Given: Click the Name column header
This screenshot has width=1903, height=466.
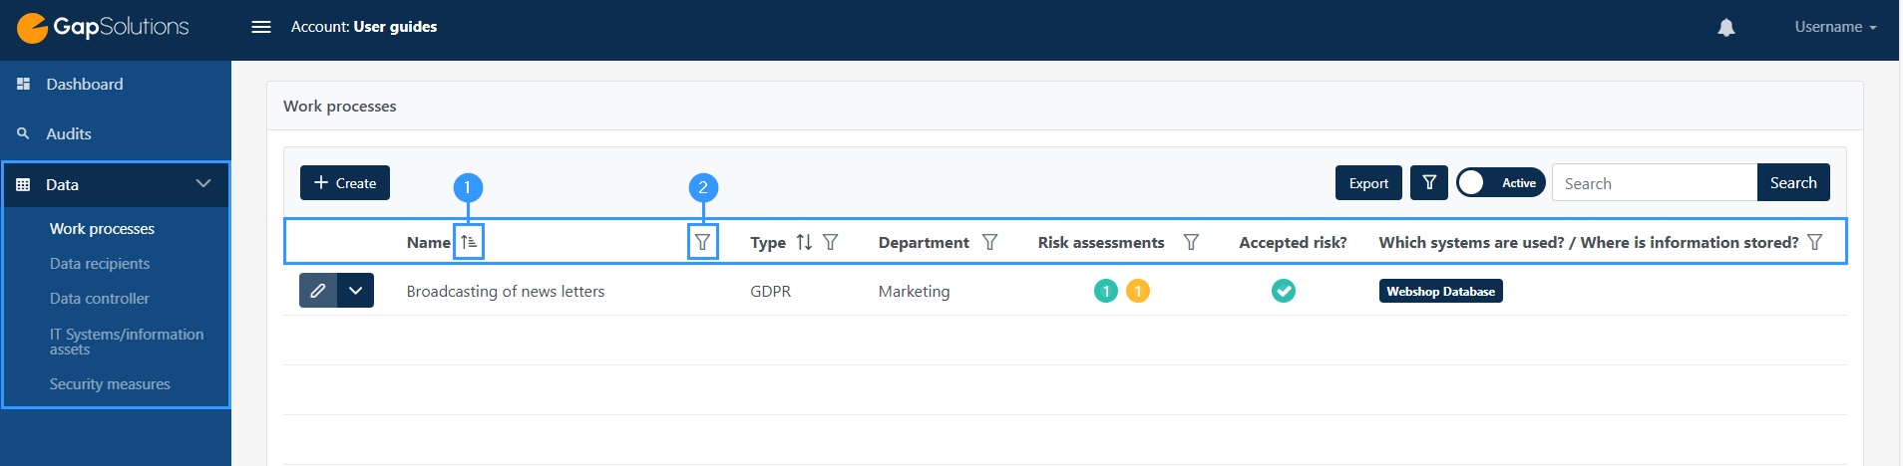Looking at the screenshot, I should point(429,243).
